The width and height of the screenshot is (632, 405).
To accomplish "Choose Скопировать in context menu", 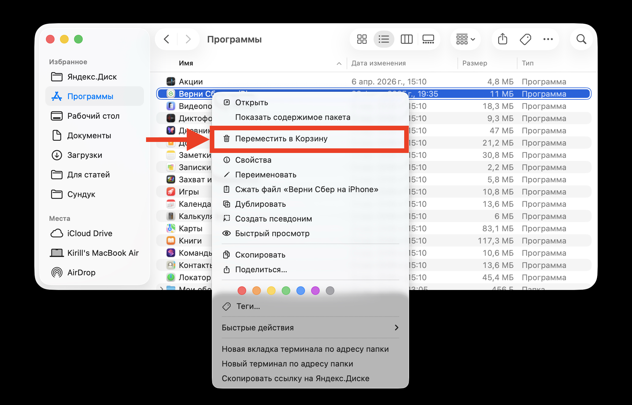I will pos(310,255).
